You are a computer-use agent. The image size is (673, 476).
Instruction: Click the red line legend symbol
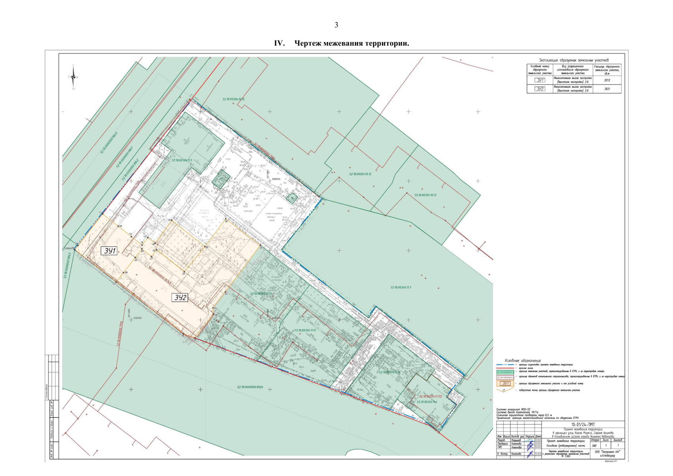coord(505,368)
